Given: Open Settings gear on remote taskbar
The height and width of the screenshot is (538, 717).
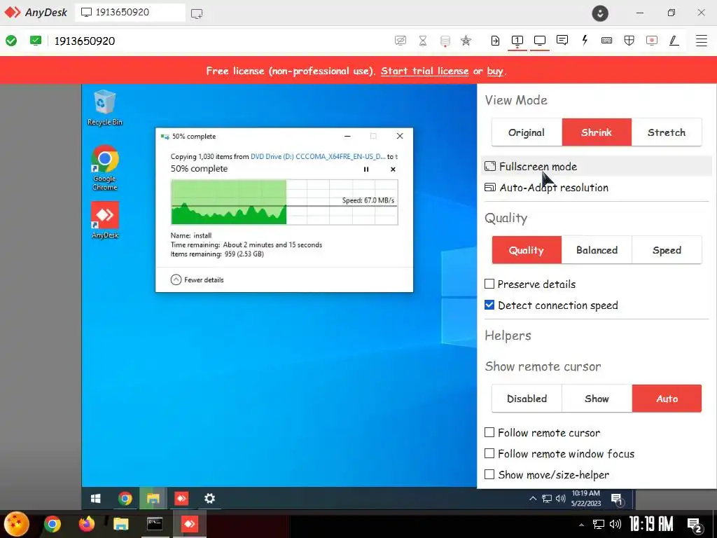Looking at the screenshot, I should [x=209, y=498].
